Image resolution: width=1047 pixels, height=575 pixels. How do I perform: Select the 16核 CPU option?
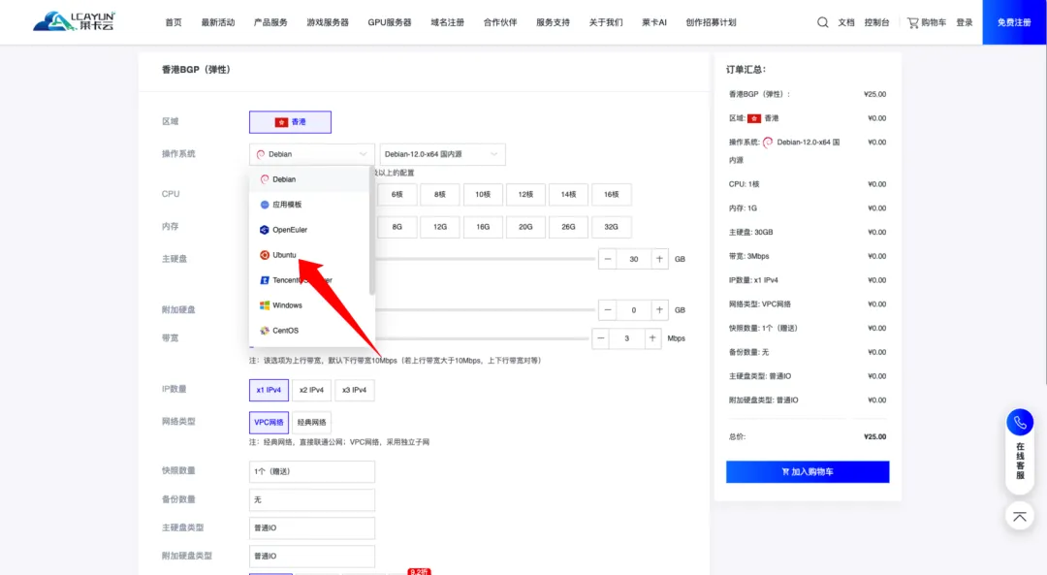click(x=611, y=195)
